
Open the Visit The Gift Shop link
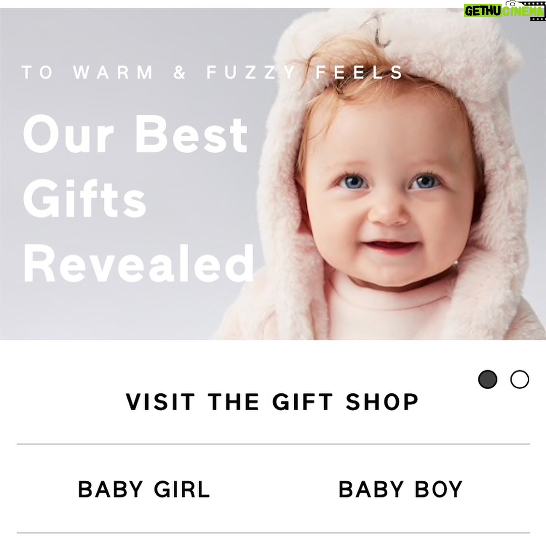coord(272,401)
